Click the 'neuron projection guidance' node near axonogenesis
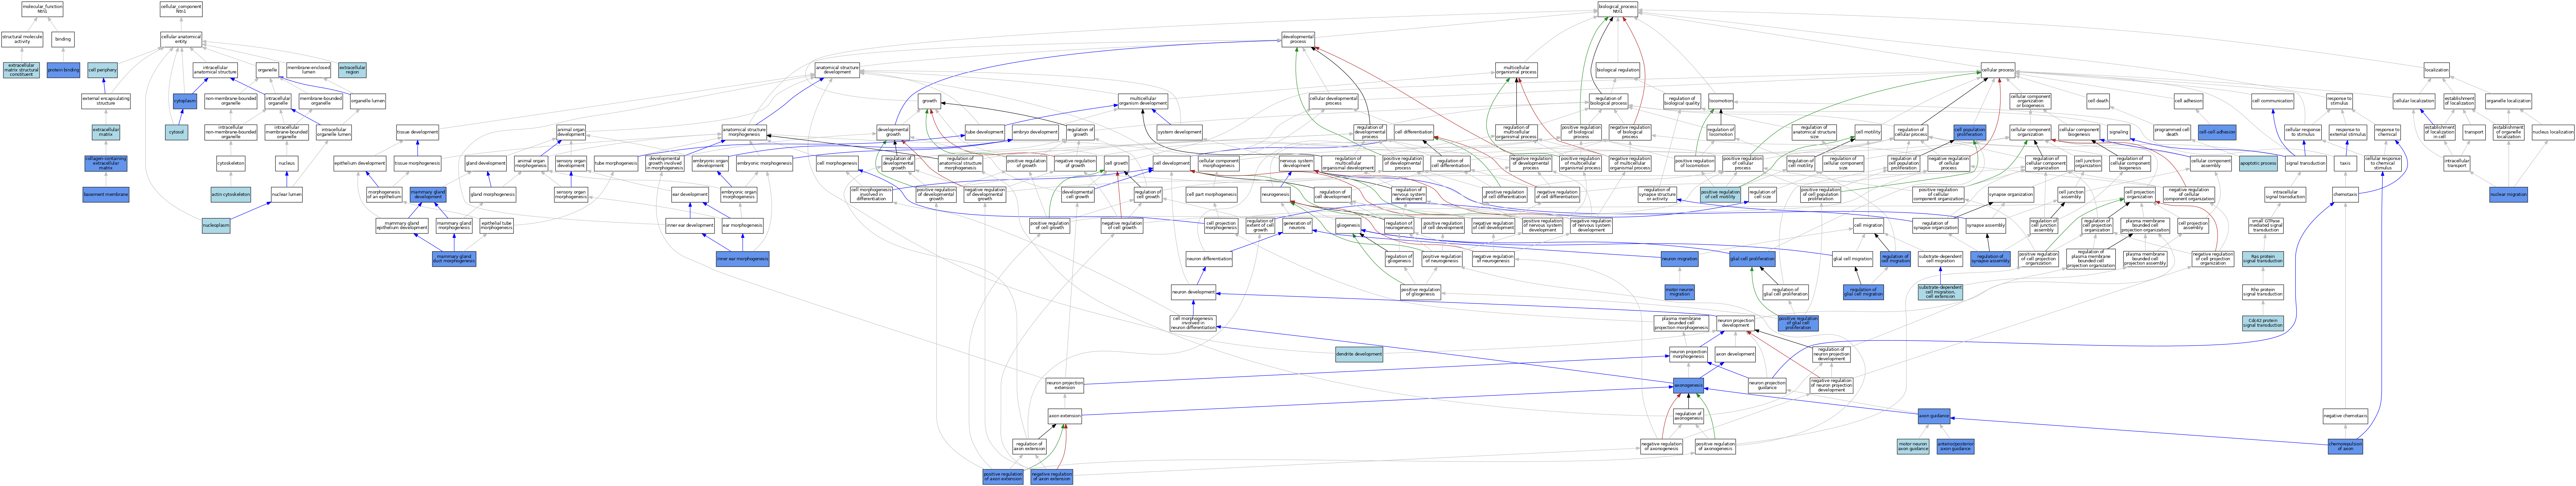Image resolution: width=2576 pixels, height=486 pixels. click(x=1767, y=385)
